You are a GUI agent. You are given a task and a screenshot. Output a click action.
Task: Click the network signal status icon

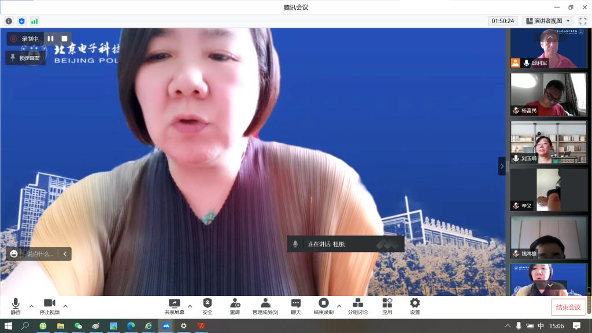point(35,21)
